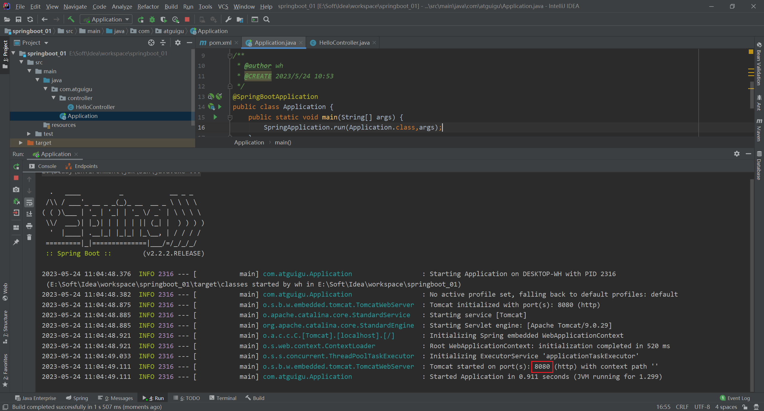Click the atguigu breadcrumb in navigation bar
Image resolution: width=764 pixels, height=411 pixels.
point(170,31)
